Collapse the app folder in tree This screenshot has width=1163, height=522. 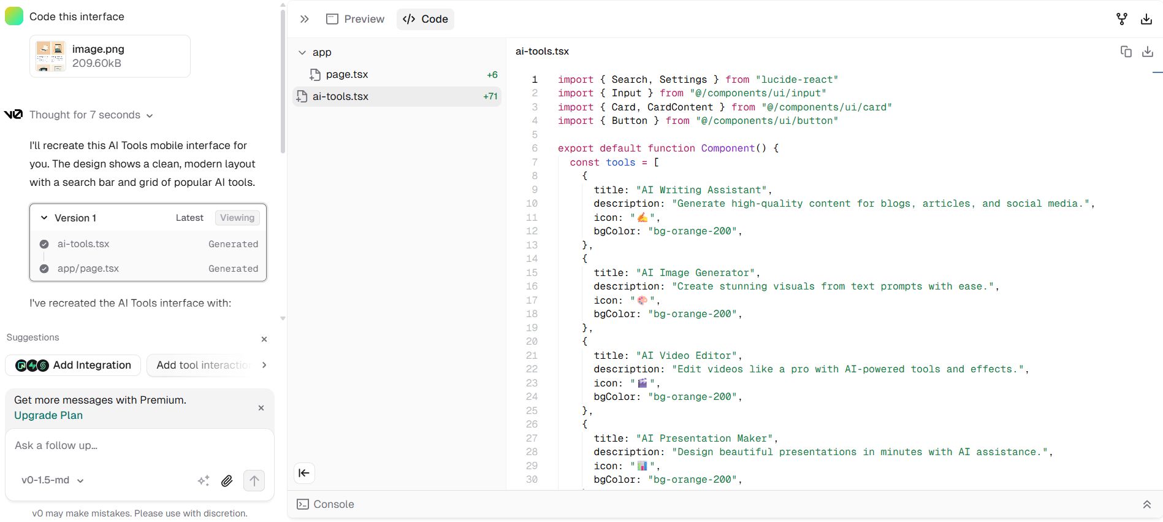coord(302,53)
